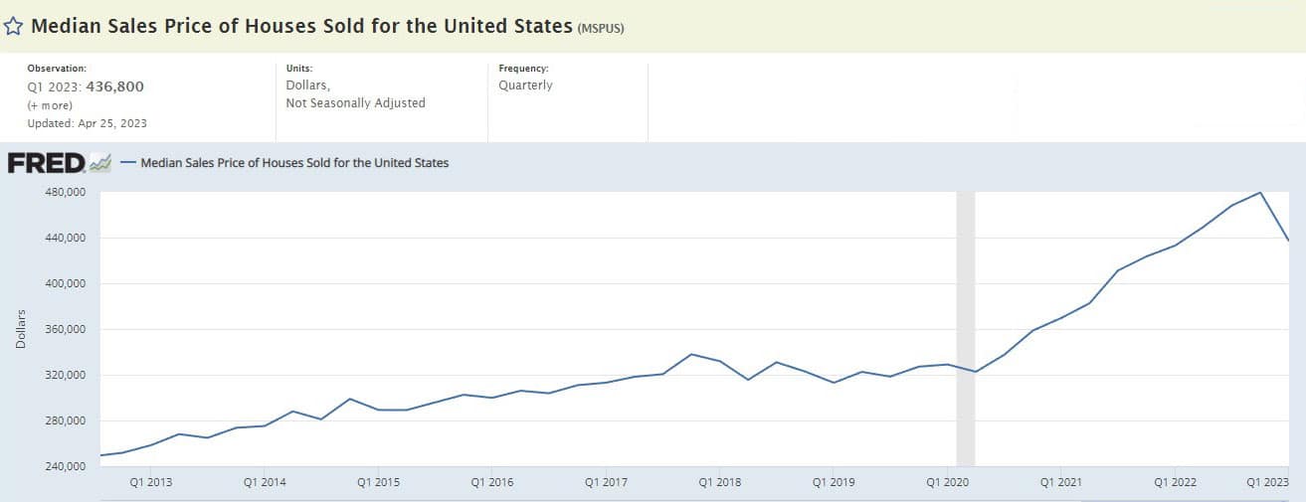
Task: Click the Q1 2013 x-axis label
Action: coord(151,482)
